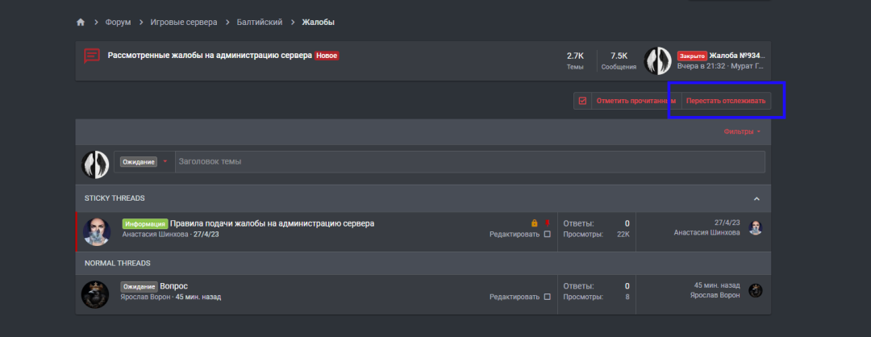Focus the Заголовок темы input field
The height and width of the screenshot is (337, 871).
point(470,161)
